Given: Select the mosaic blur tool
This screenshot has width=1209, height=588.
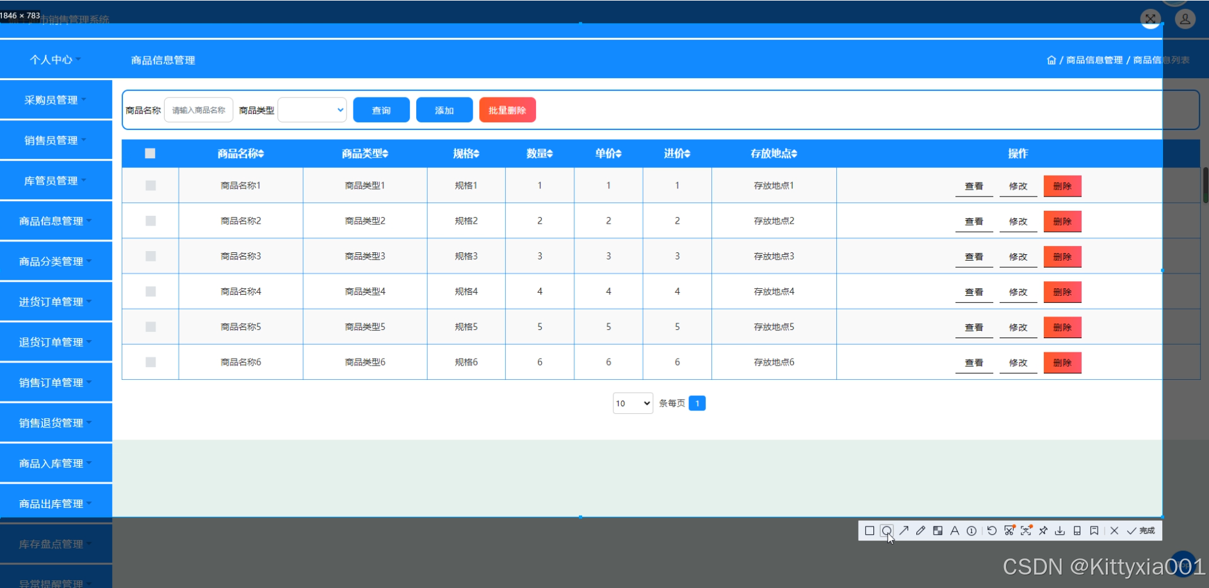Looking at the screenshot, I should pyautogui.click(x=937, y=530).
